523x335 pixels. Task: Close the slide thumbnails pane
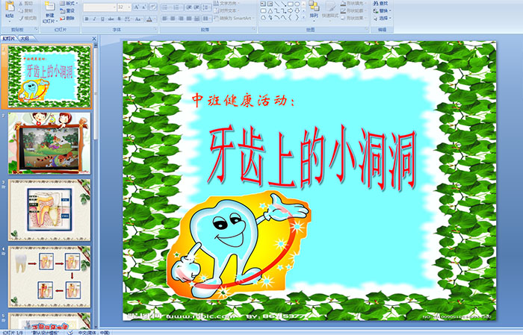[x=94, y=39]
